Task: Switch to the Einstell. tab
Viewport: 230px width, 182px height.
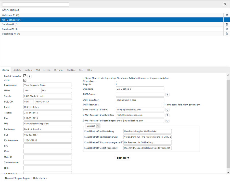Action: click(x=17, y=70)
